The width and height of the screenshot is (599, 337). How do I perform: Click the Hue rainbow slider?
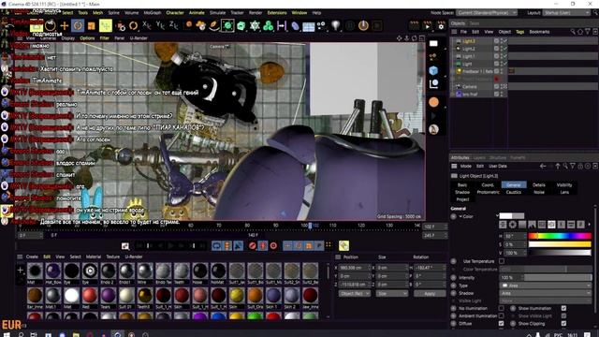[560, 236]
